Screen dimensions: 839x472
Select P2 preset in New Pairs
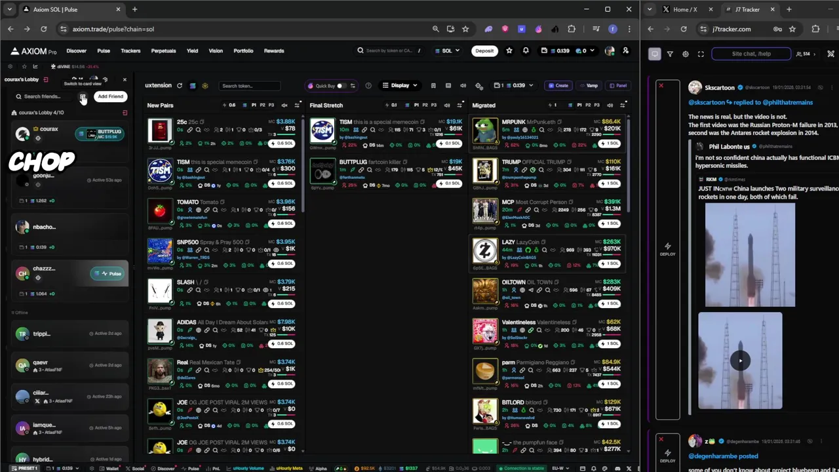coord(262,105)
